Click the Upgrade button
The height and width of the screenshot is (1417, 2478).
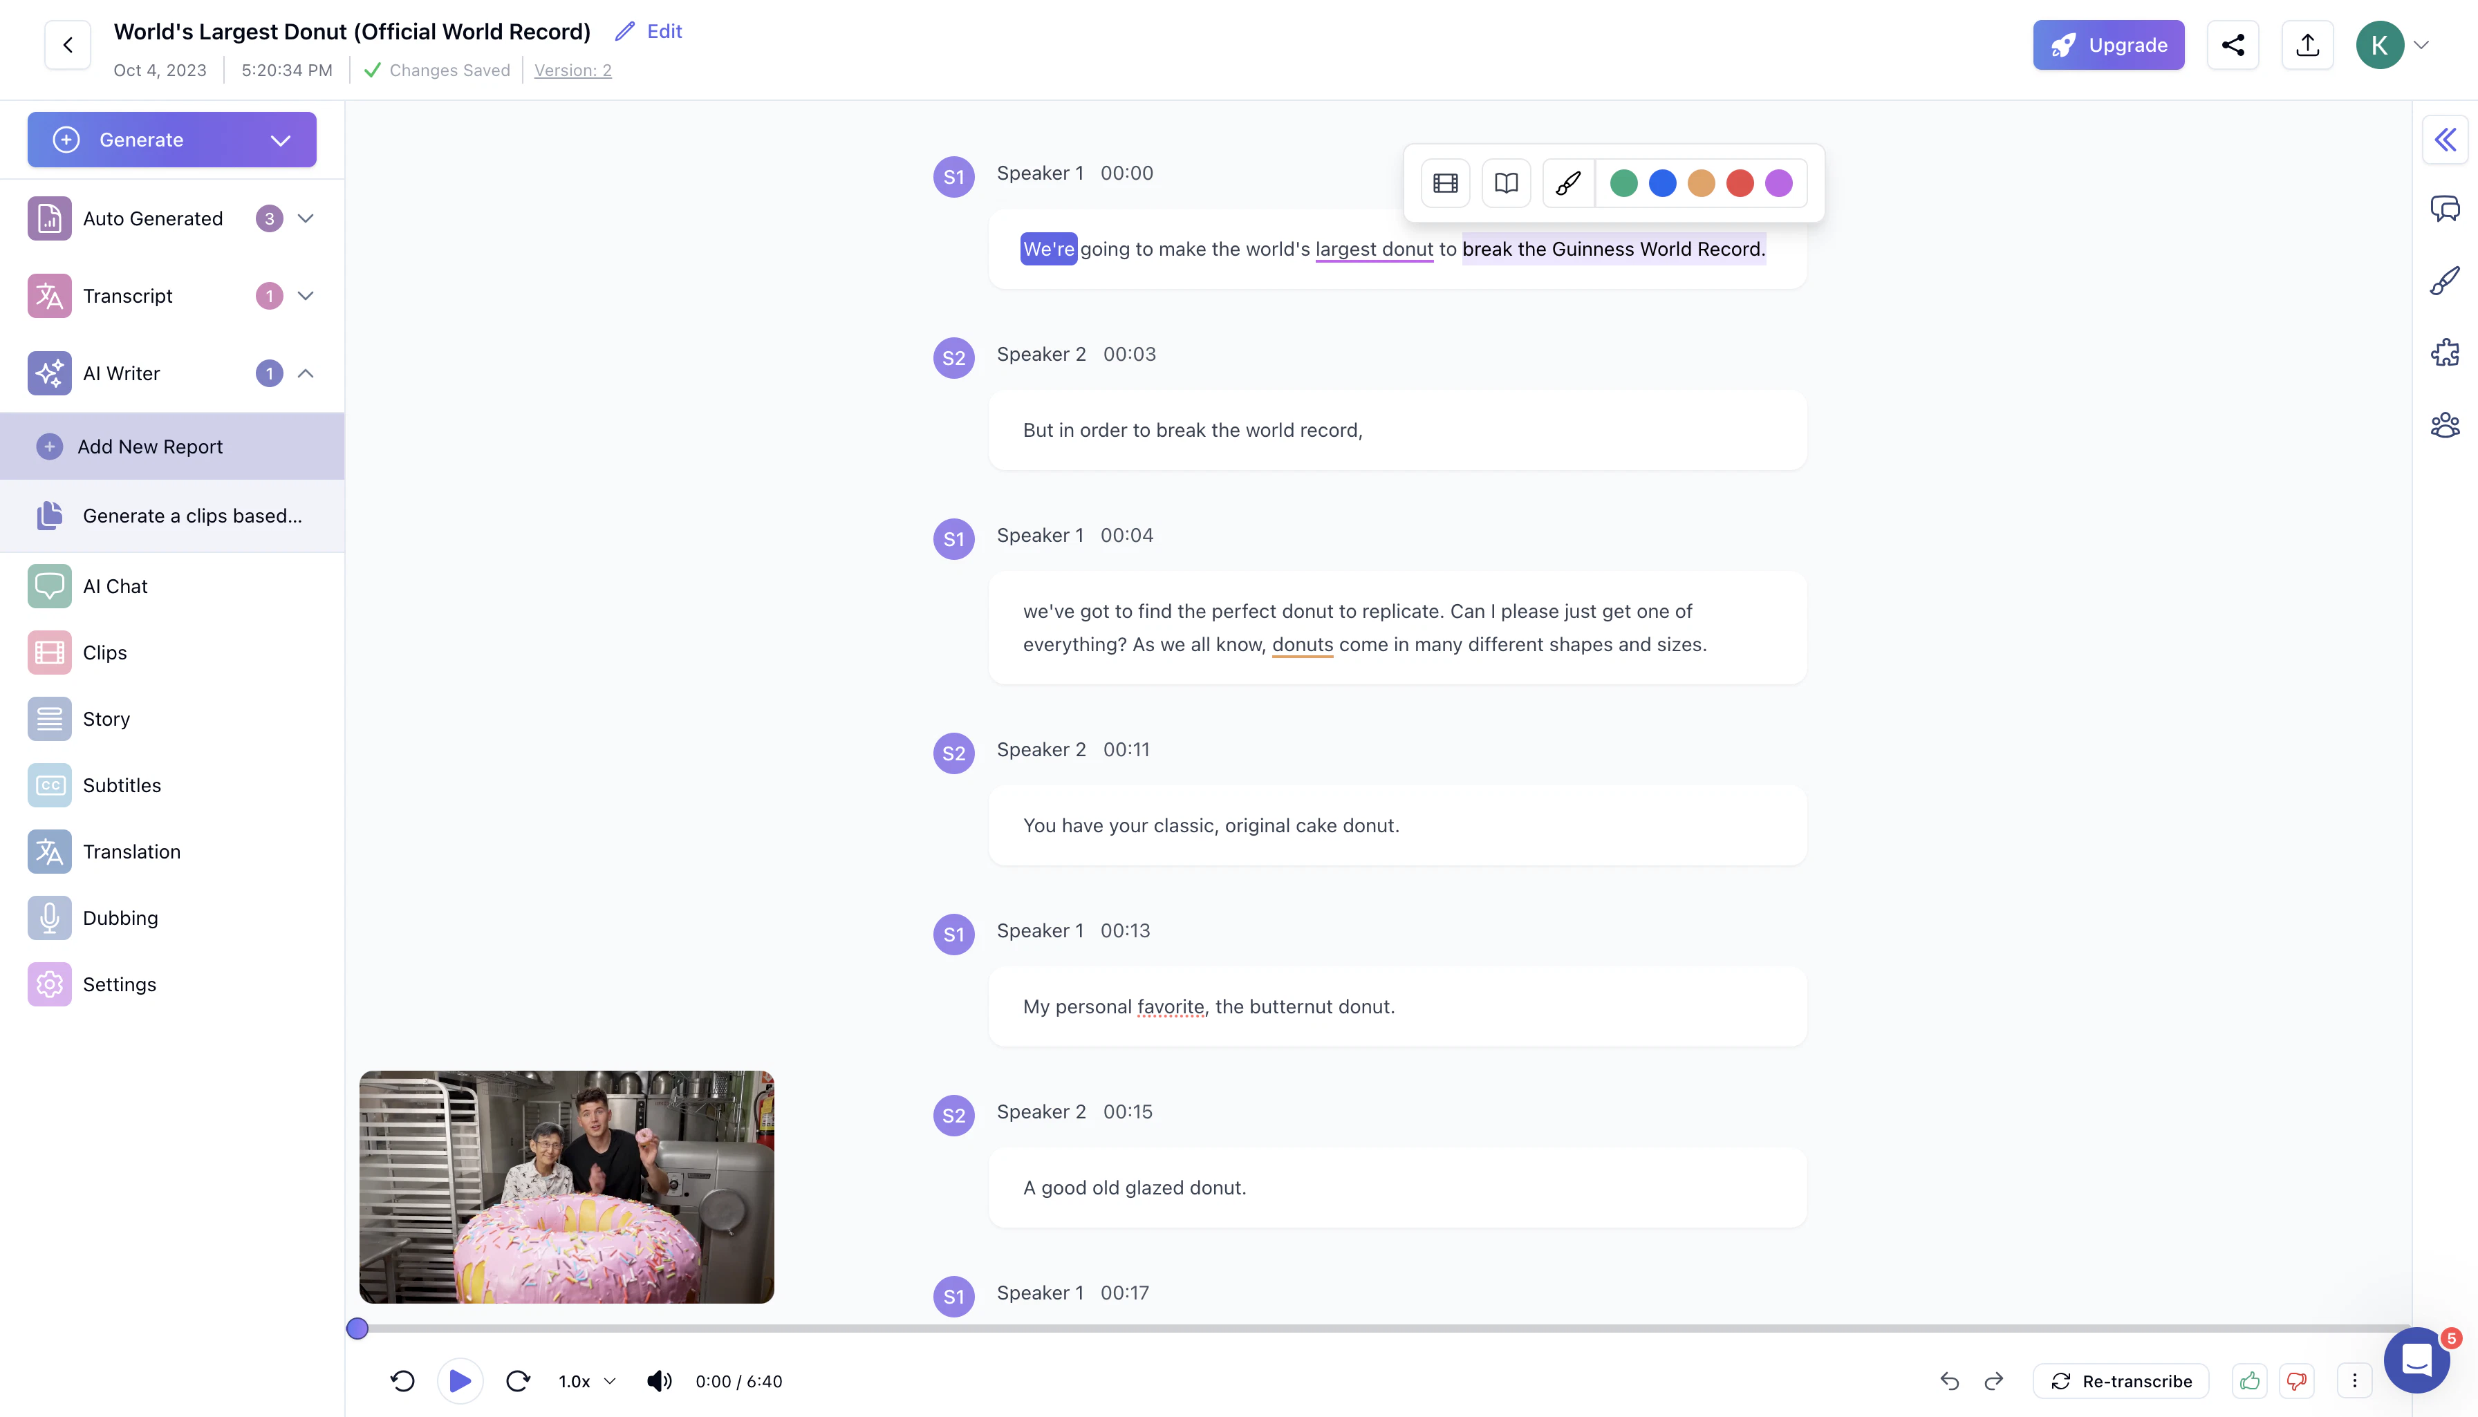click(2109, 45)
